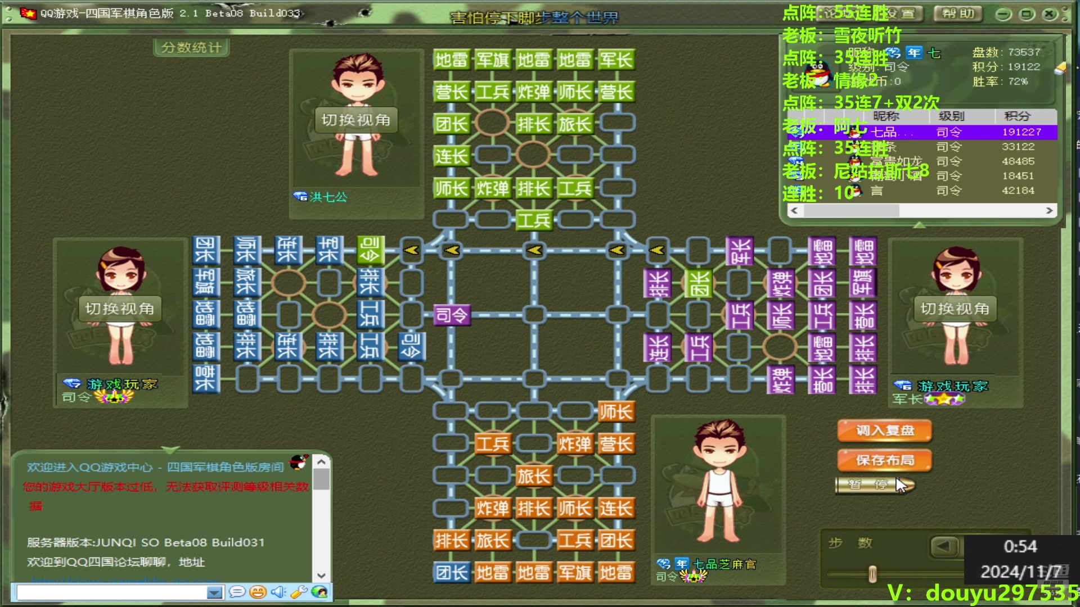This screenshot has width=1080, height=607.
Task: Select the orange 营长 piece in the bottom camp
Action: (x=616, y=444)
